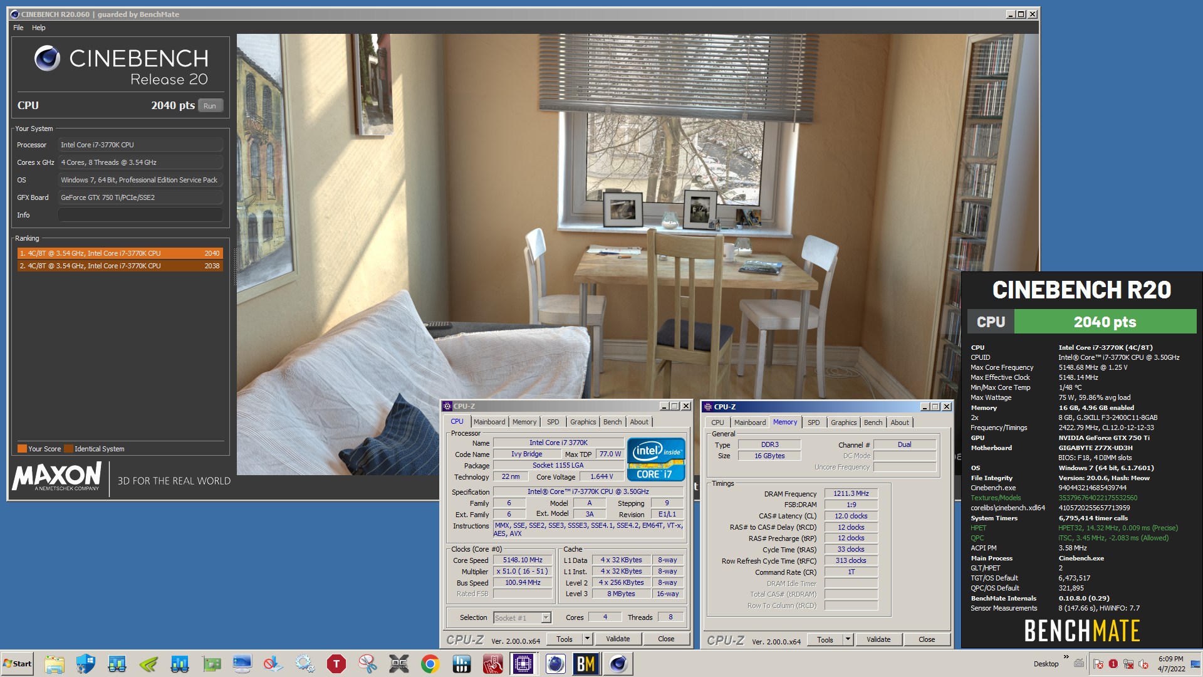Switch to CPU-Z purple chip taskbar icon
Image resolution: width=1203 pixels, height=677 pixels.
pyautogui.click(x=523, y=663)
